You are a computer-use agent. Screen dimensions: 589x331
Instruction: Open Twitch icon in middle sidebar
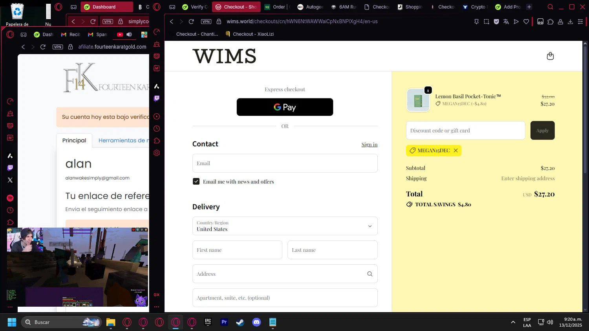tap(157, 98)
